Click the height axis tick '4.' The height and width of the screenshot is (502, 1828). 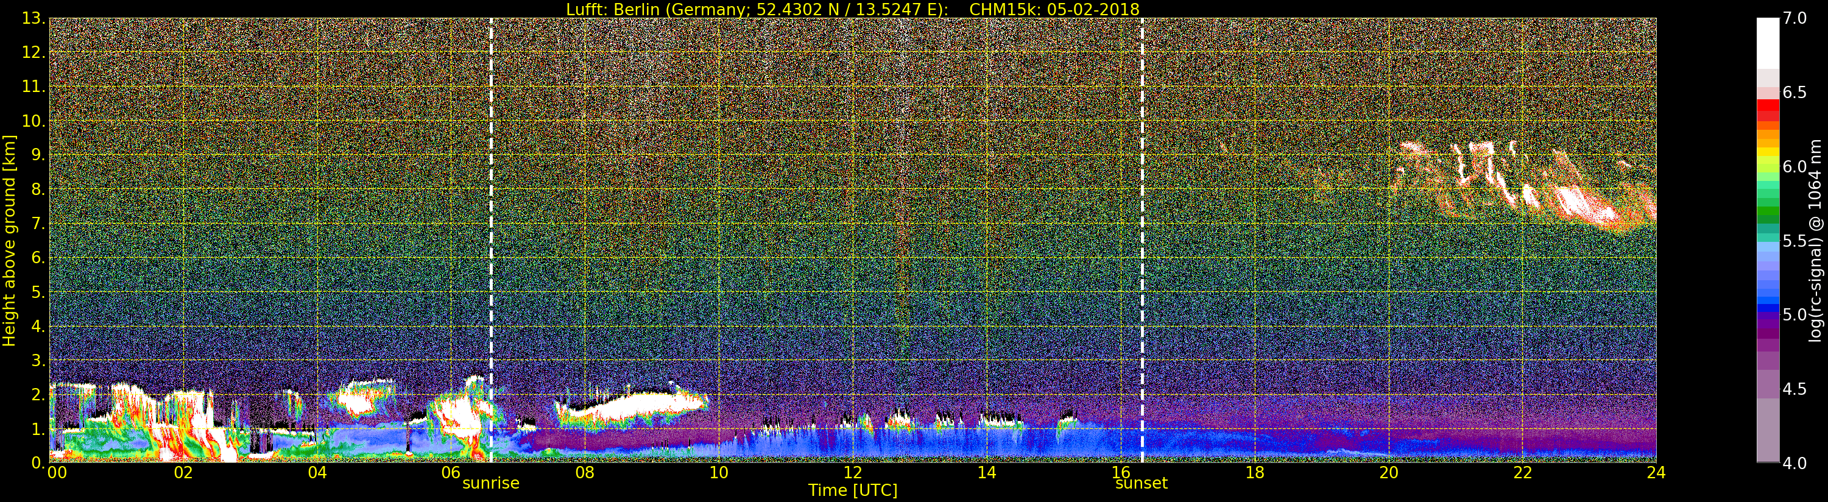[x=37, y=326]
